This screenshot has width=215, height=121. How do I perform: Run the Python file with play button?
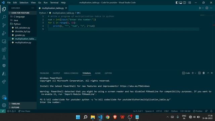pyautogui.click(x=200, y=8)
